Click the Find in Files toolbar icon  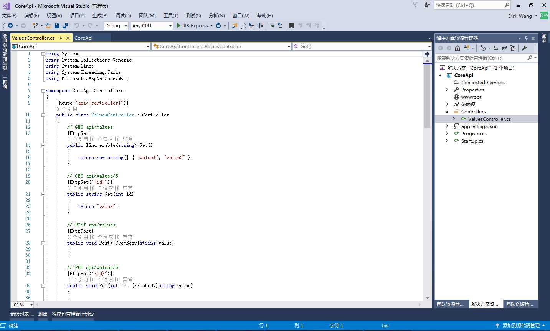[235, 25]
